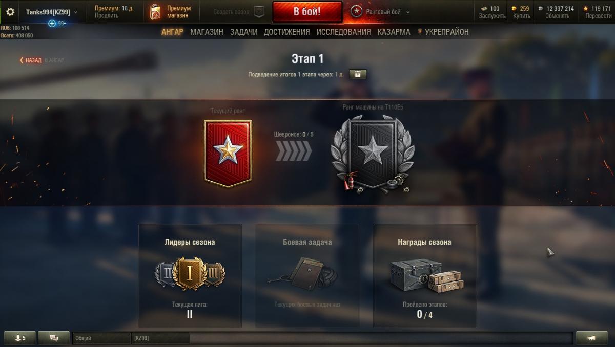Open the Премиум магазин shopping bag icon

pos(155,12)
